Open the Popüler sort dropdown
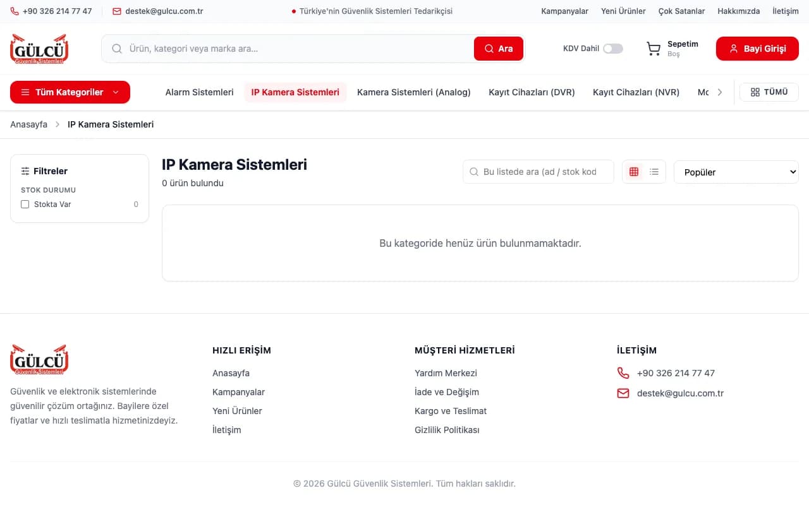The image size is (809, 505). pos(736,172)
